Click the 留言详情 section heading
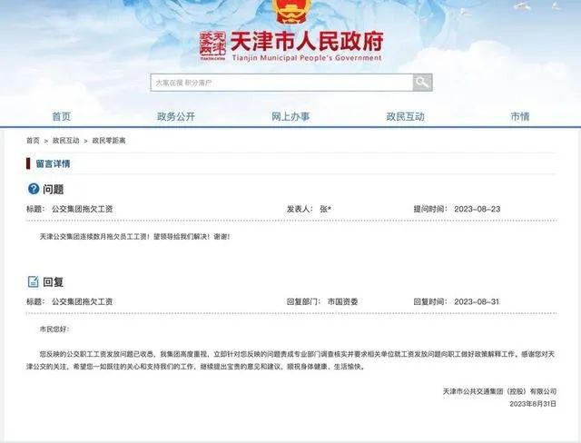This screenshot has height=443, width=581. pyautogui.click(x=53, y=163)
